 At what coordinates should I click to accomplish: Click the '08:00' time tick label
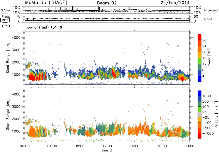[x=80, y=146]
